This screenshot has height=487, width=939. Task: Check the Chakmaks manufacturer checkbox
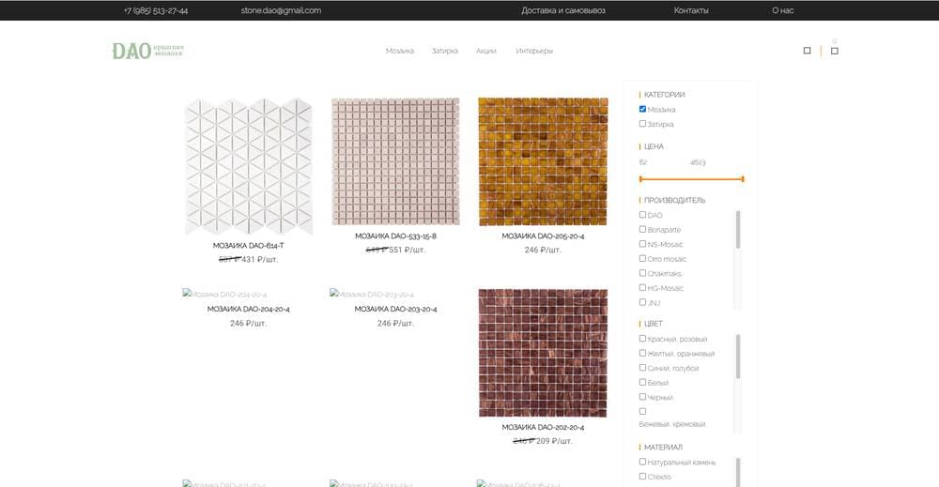(x=642, y=273)
